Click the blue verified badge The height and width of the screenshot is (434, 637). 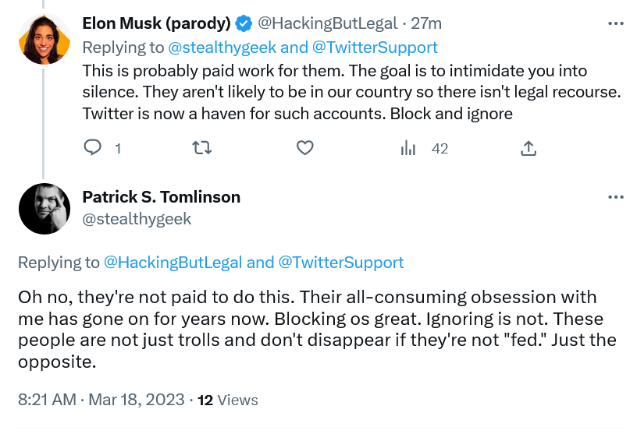pos(244,23)
